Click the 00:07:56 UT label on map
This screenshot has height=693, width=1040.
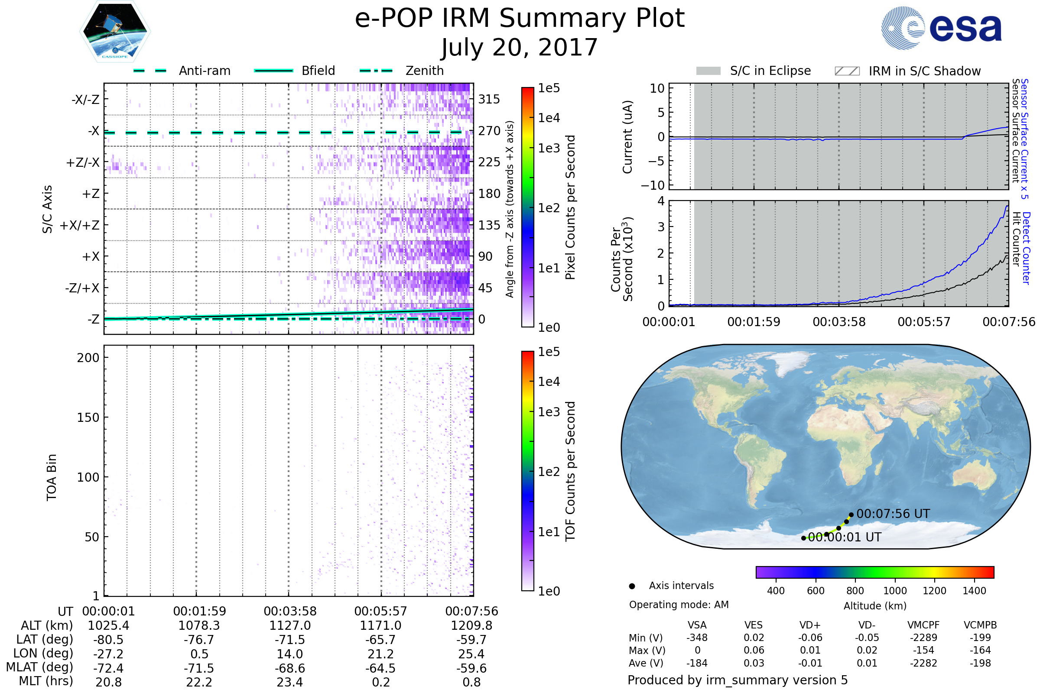click(x=893, y=514)
